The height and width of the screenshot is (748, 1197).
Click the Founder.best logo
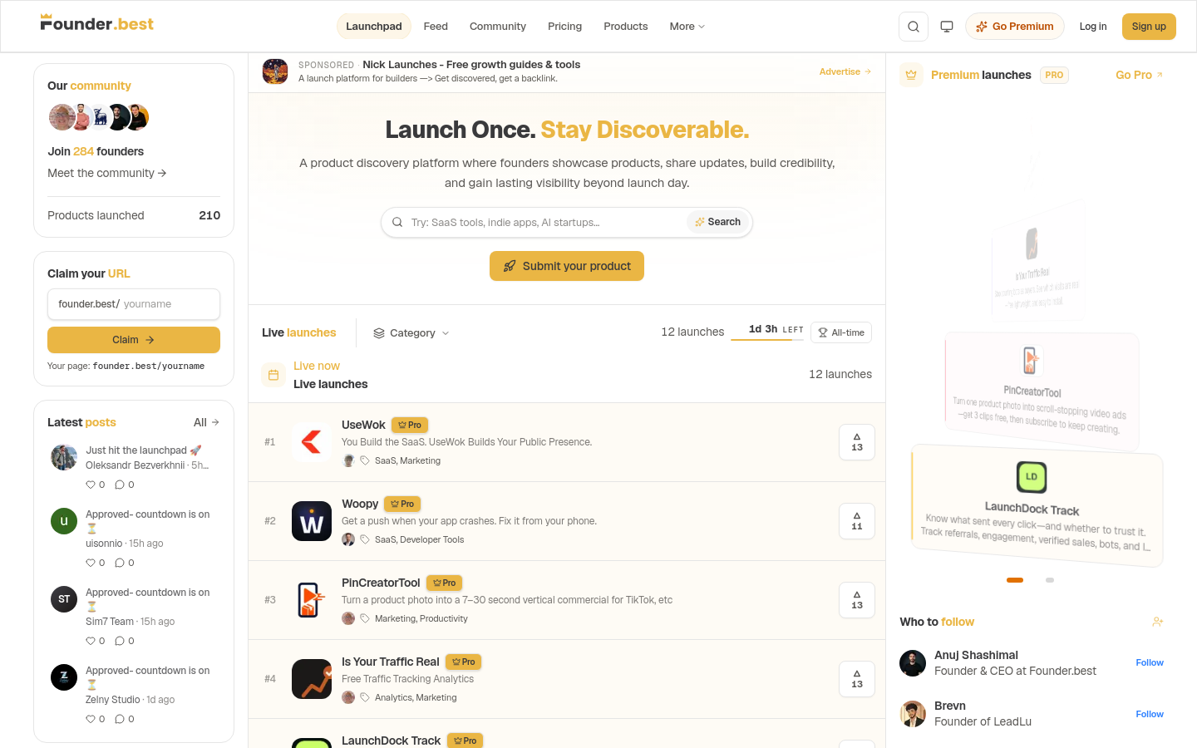click(x=97, y=23)
